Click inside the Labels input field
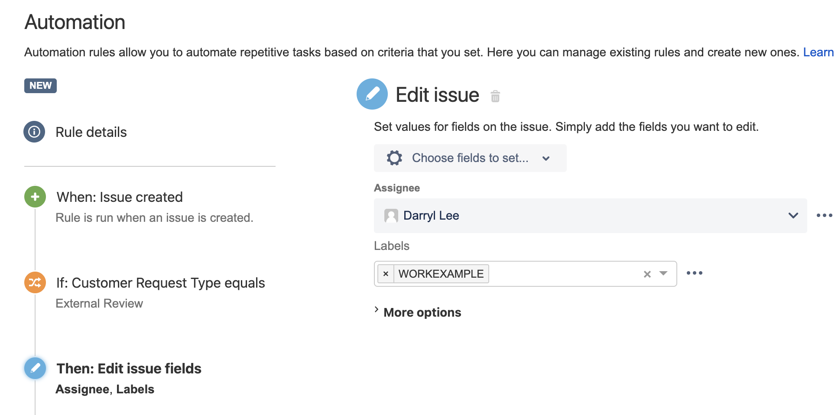 563,273
